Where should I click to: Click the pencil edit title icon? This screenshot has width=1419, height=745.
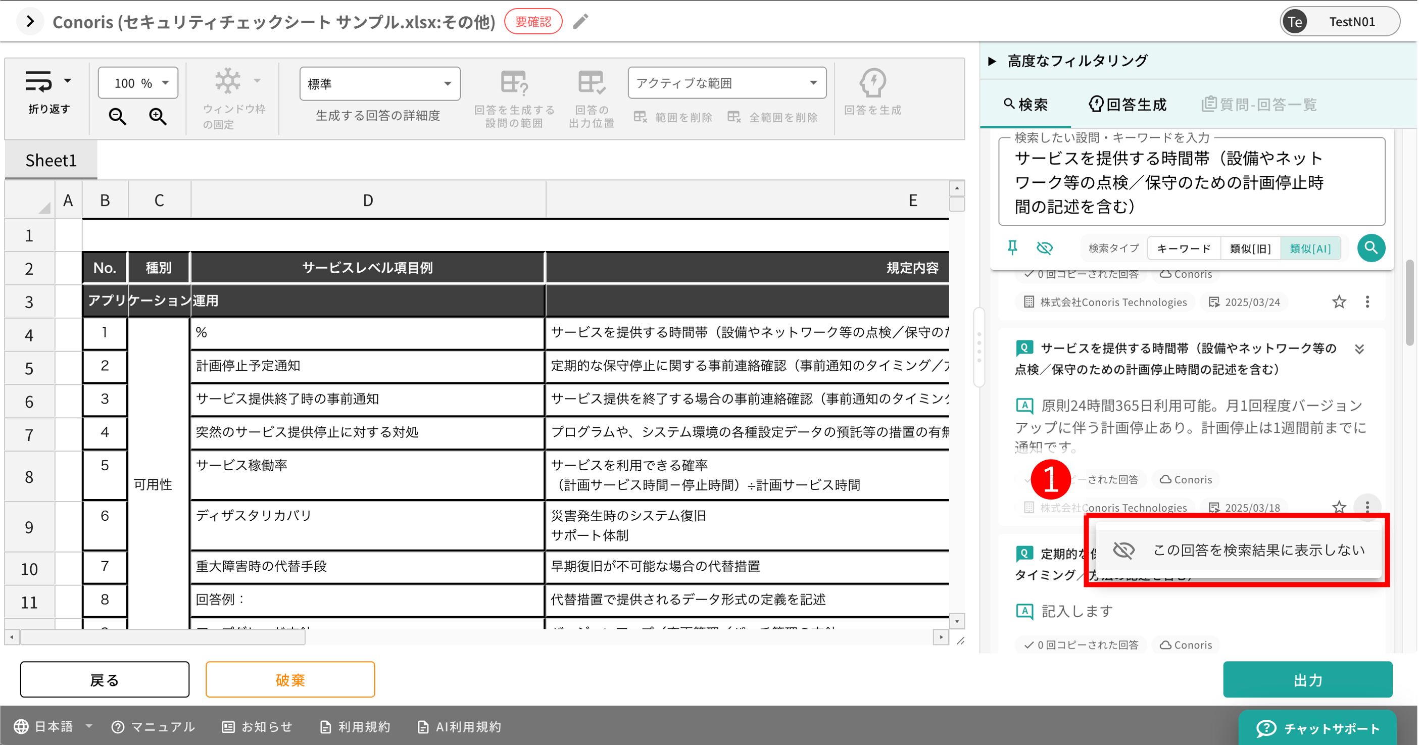[580, 22]
